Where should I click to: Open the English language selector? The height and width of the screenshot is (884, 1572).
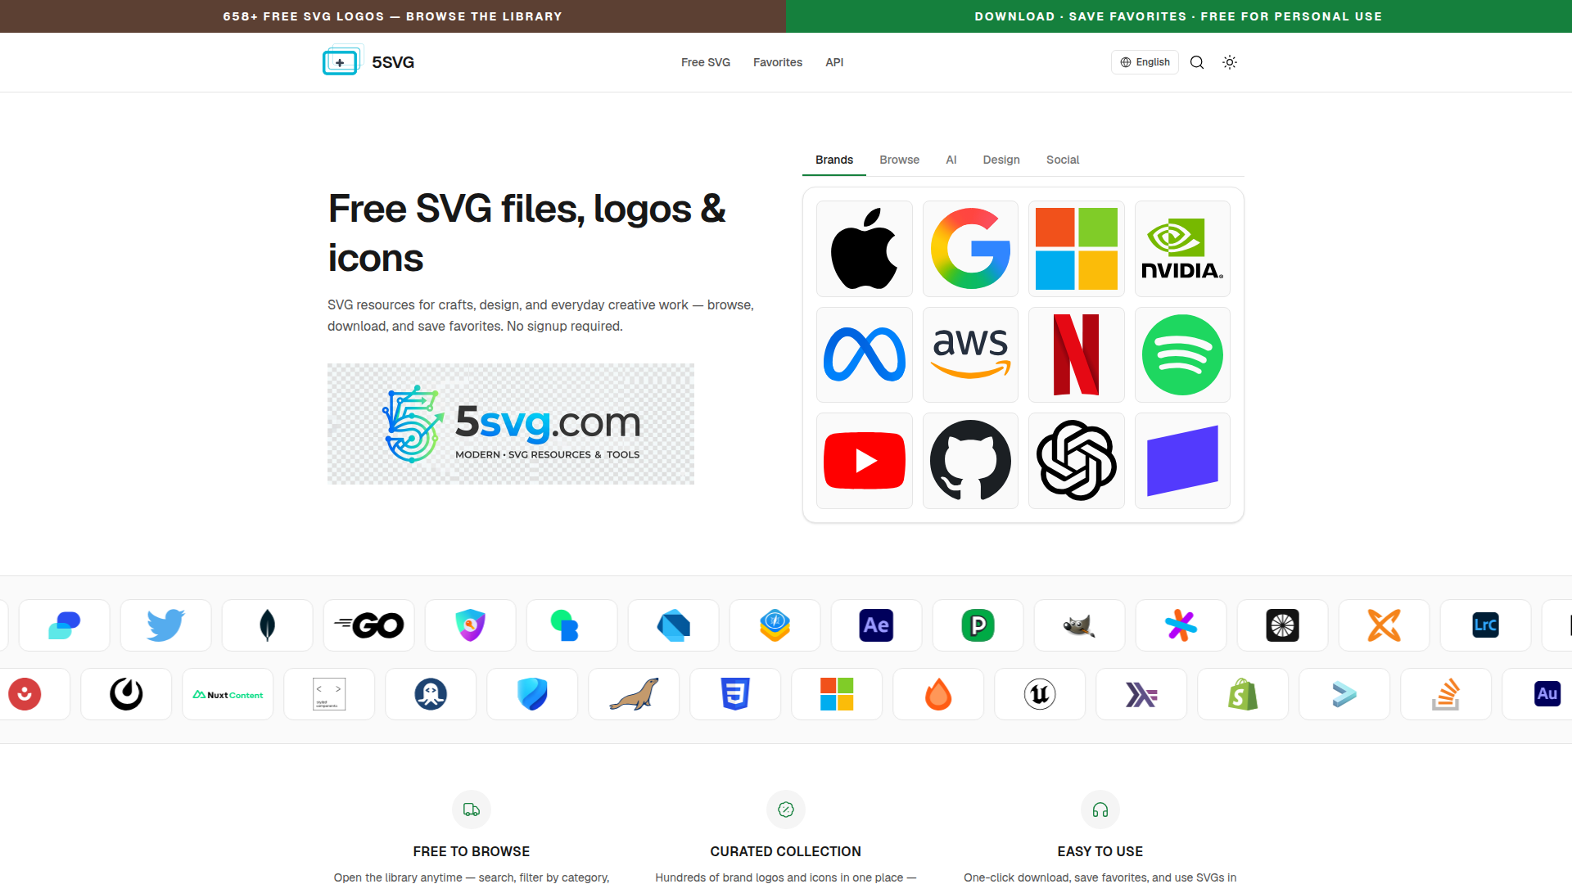tap(1145, 62)
